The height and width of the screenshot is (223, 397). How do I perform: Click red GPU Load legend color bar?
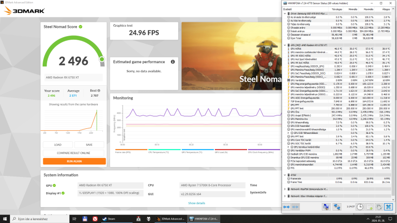click(231, 150)
